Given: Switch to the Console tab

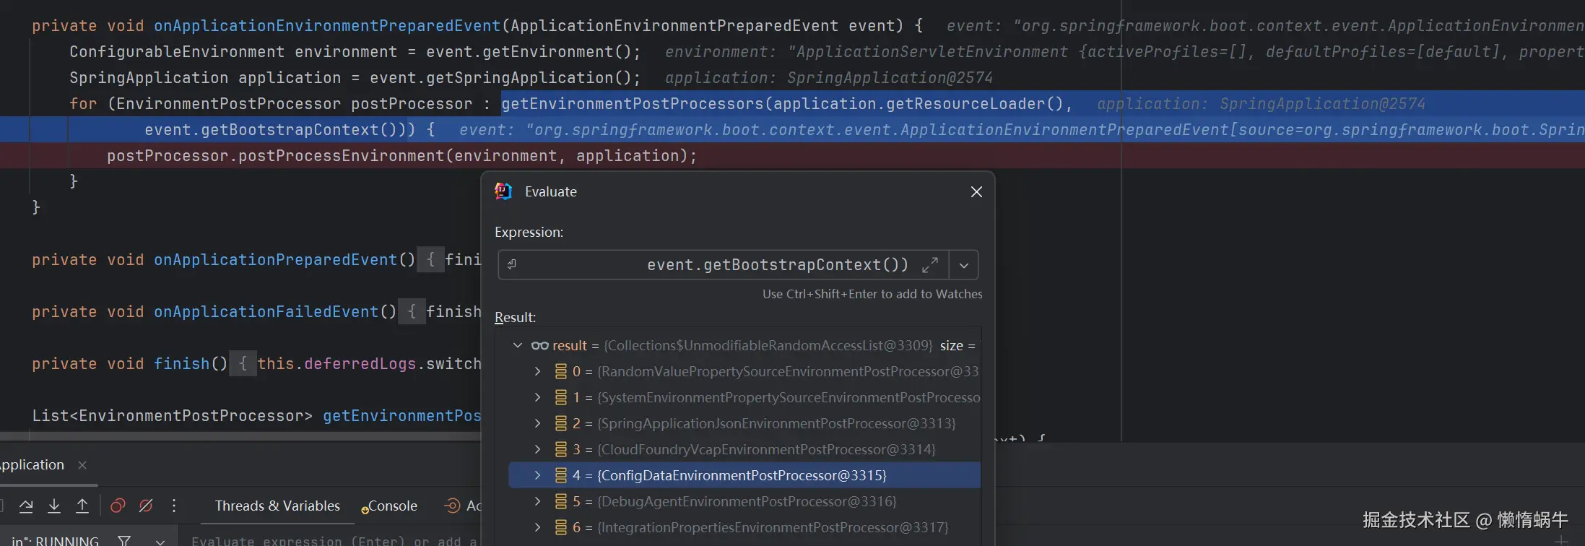Looking at the screenshot, I should (392, 506).
